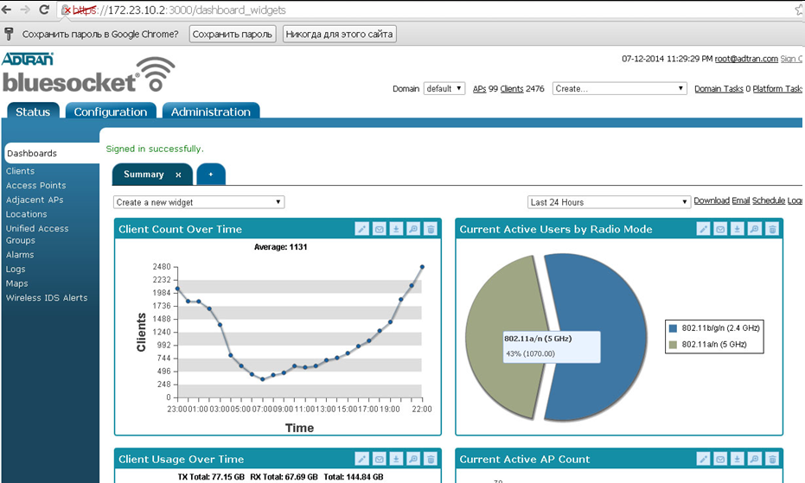The image size is (805, 483).
Task: Email the Client Count Over Time widget
Action: coord(379,229)
